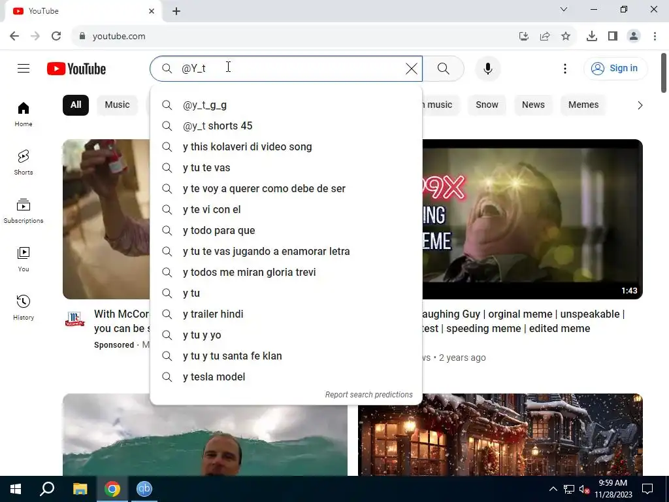Click the install app icon in address bar
Viewport: 669px width, 502px height.
pyautogui.click(x=523, y=37)
